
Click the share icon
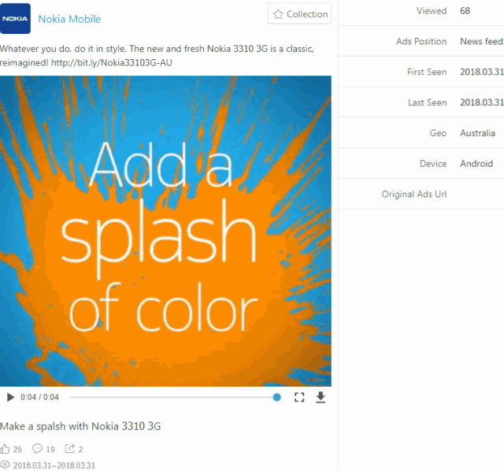70,448
